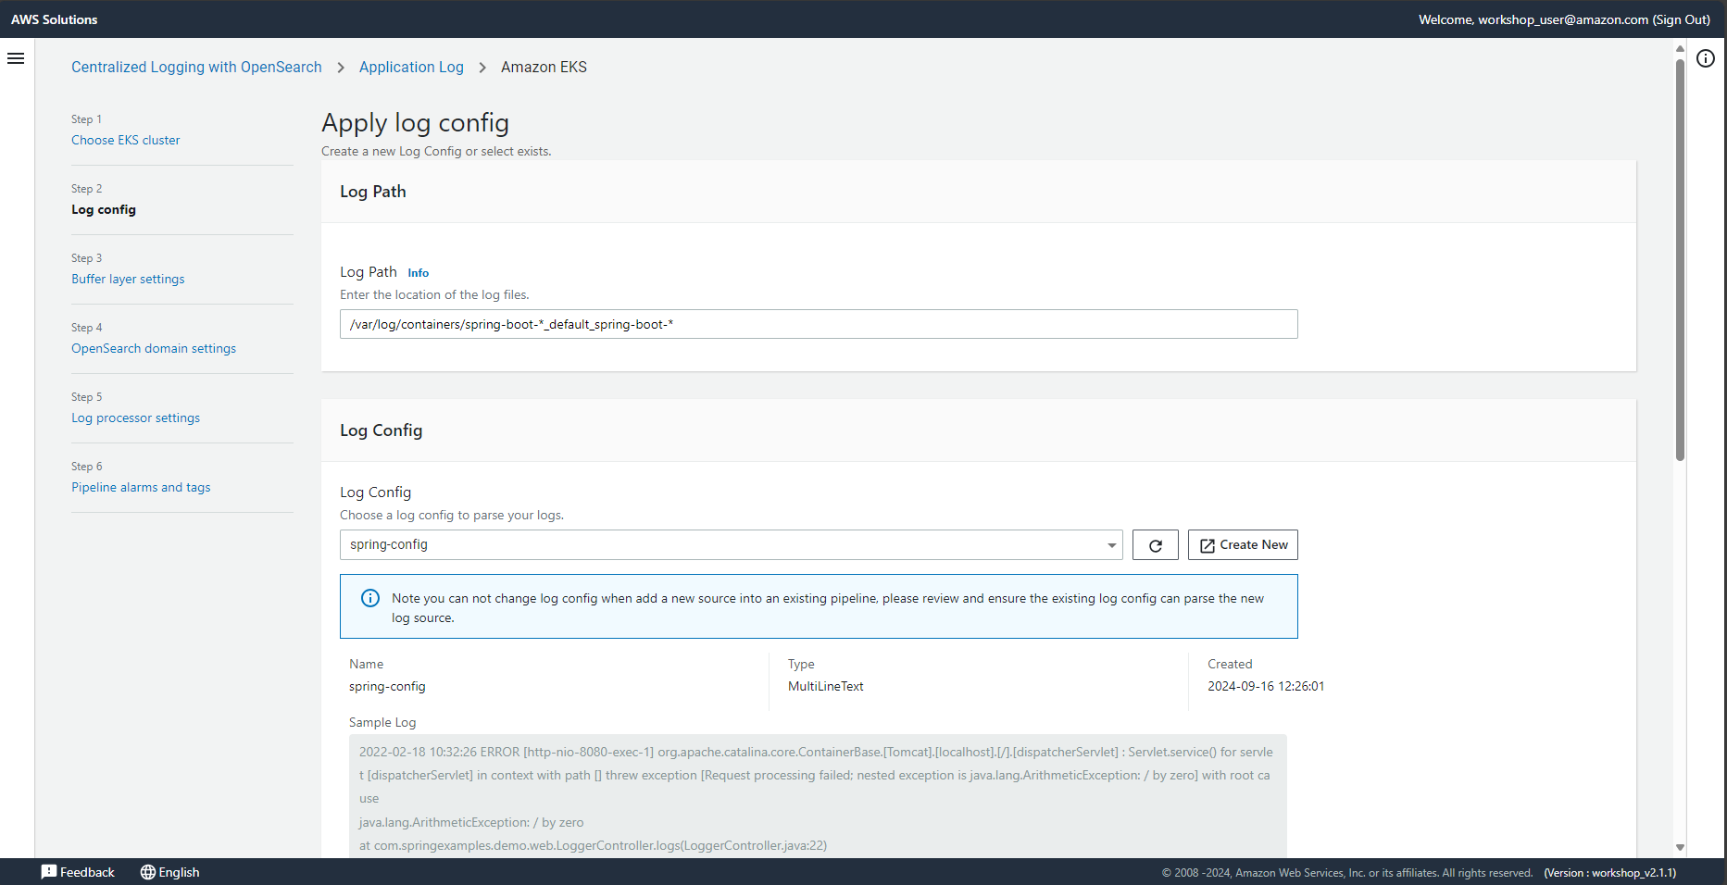
Task: Click the info icon in the note banner
Action: (x=369, y=598)
